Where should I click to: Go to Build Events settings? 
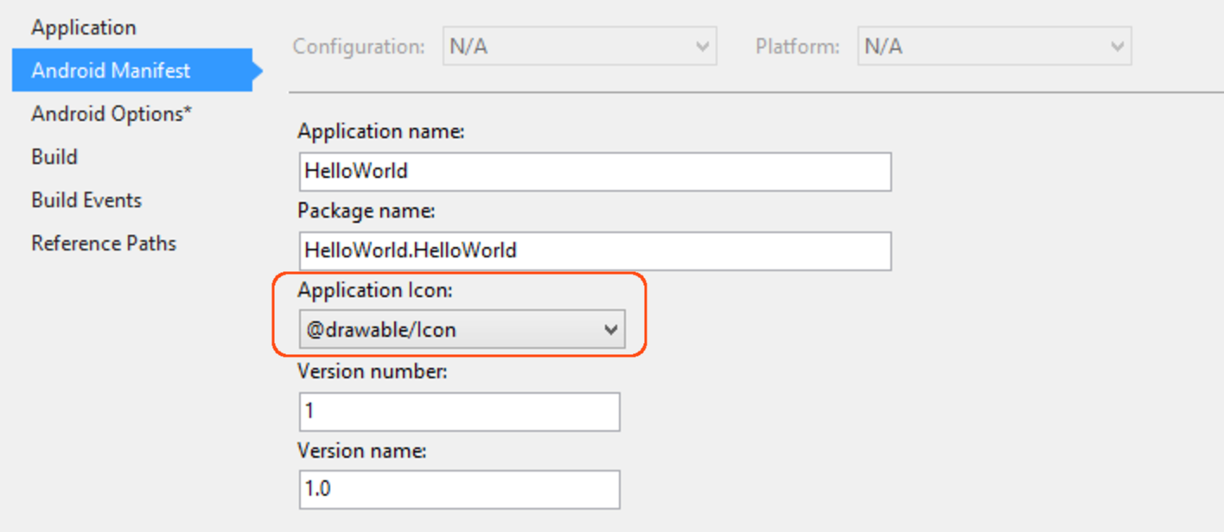[x=86, y=199]
